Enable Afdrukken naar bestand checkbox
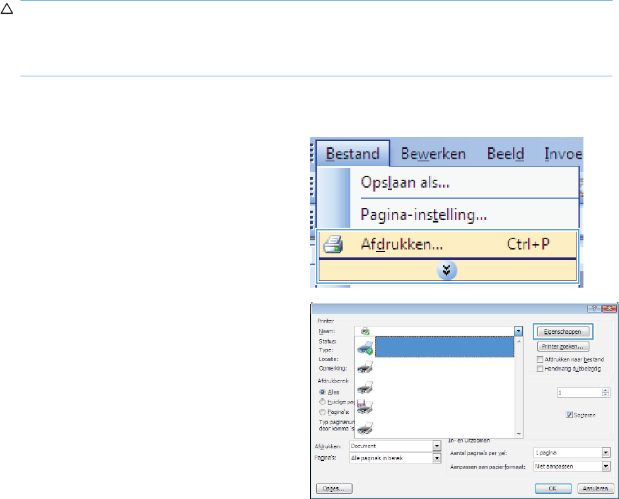 [540, 359]
